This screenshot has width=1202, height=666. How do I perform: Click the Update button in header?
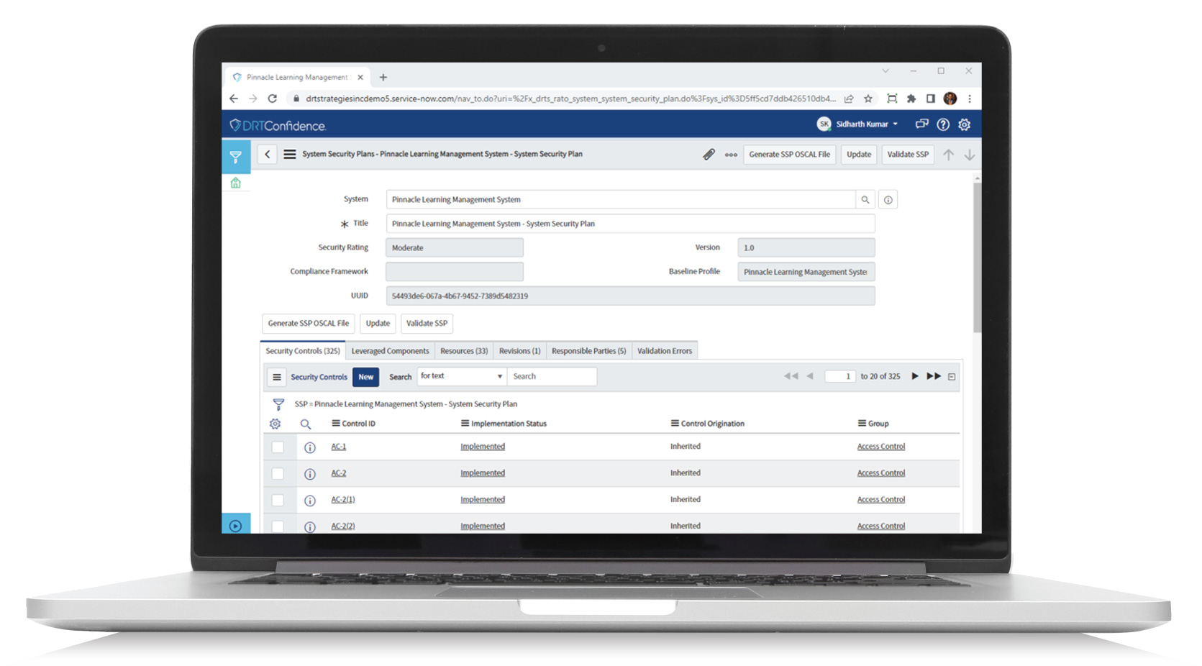(x=859, y=155)
